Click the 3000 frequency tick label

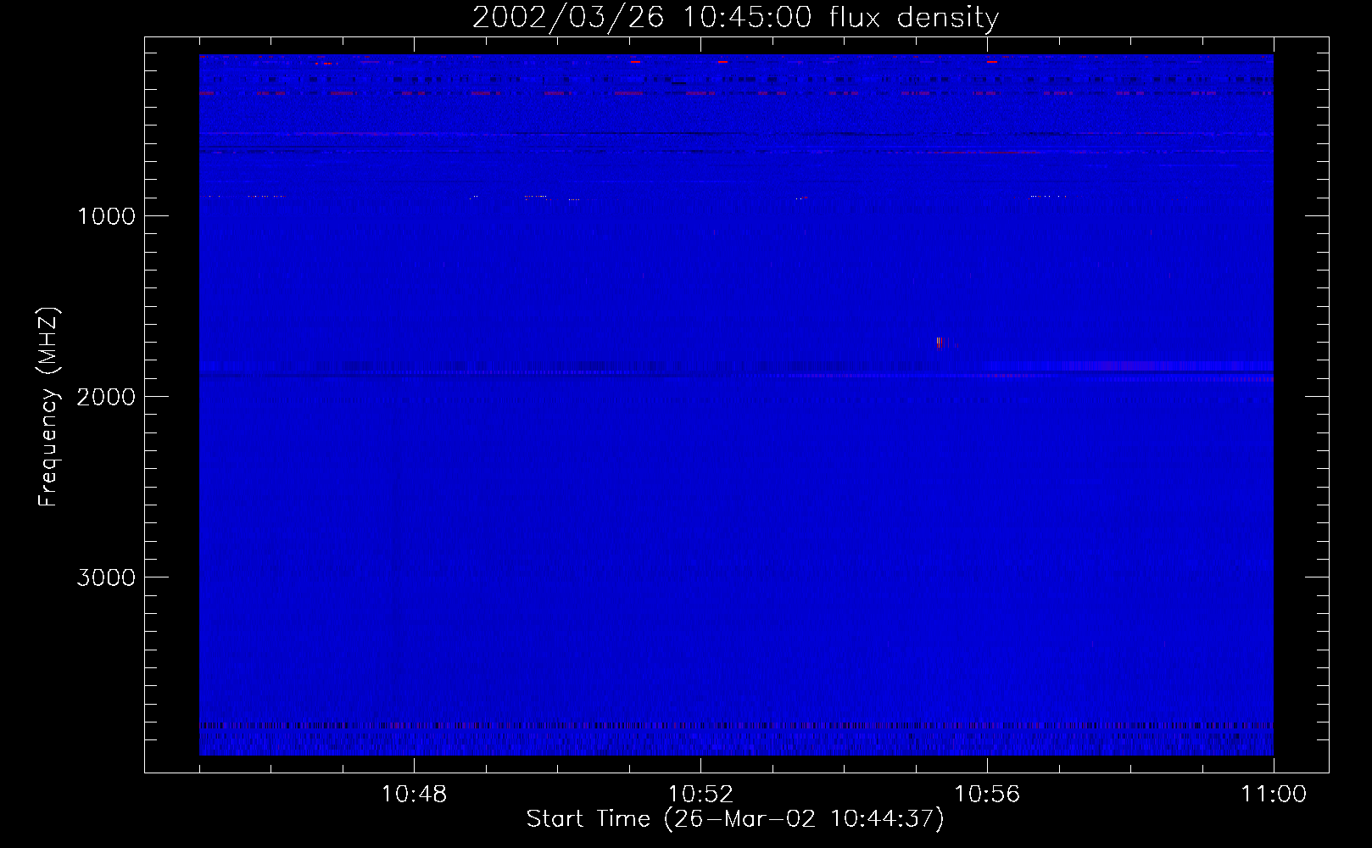pos(106,577)
